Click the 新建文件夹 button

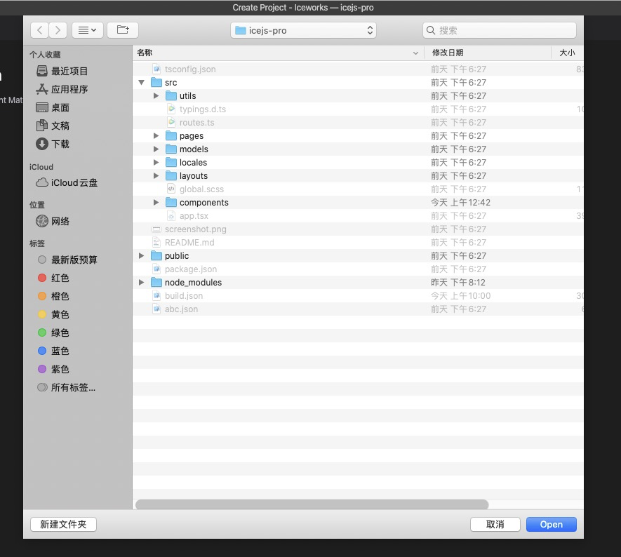(x=62, y=524)
